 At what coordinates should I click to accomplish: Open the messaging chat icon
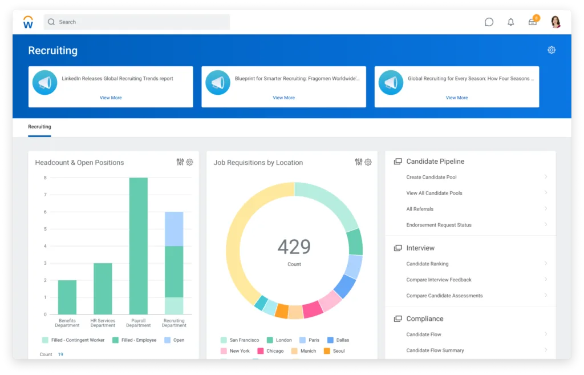pyautogui.click(x=489, y=22)
